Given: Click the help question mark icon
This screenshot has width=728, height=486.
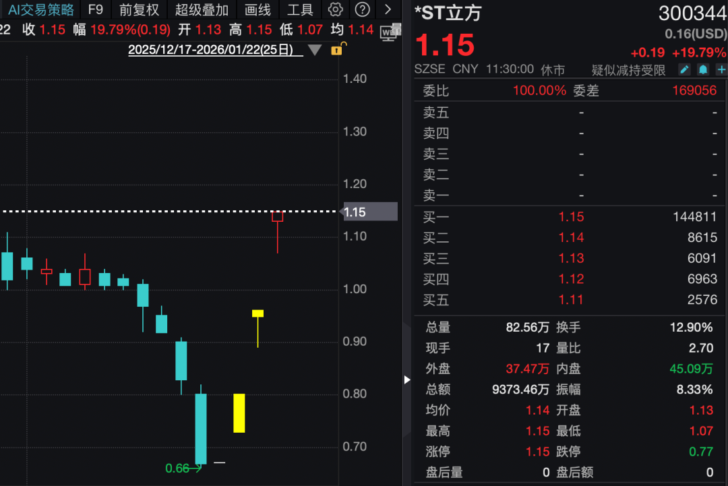Looking at the screenshot, I should (363, 9).
